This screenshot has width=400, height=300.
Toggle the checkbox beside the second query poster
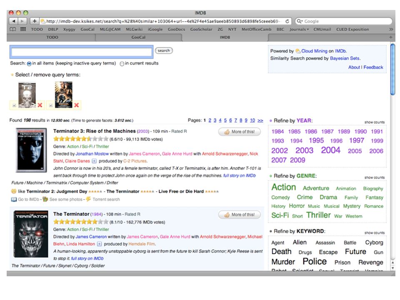[51, 105]
